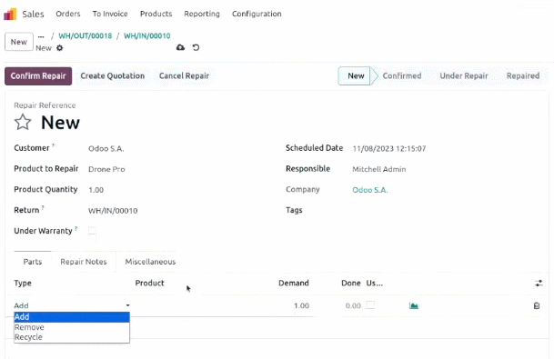This screenshot has width=554, height=359.
Task: Click the Odoo Sales app logo icon
Action: 10,15
